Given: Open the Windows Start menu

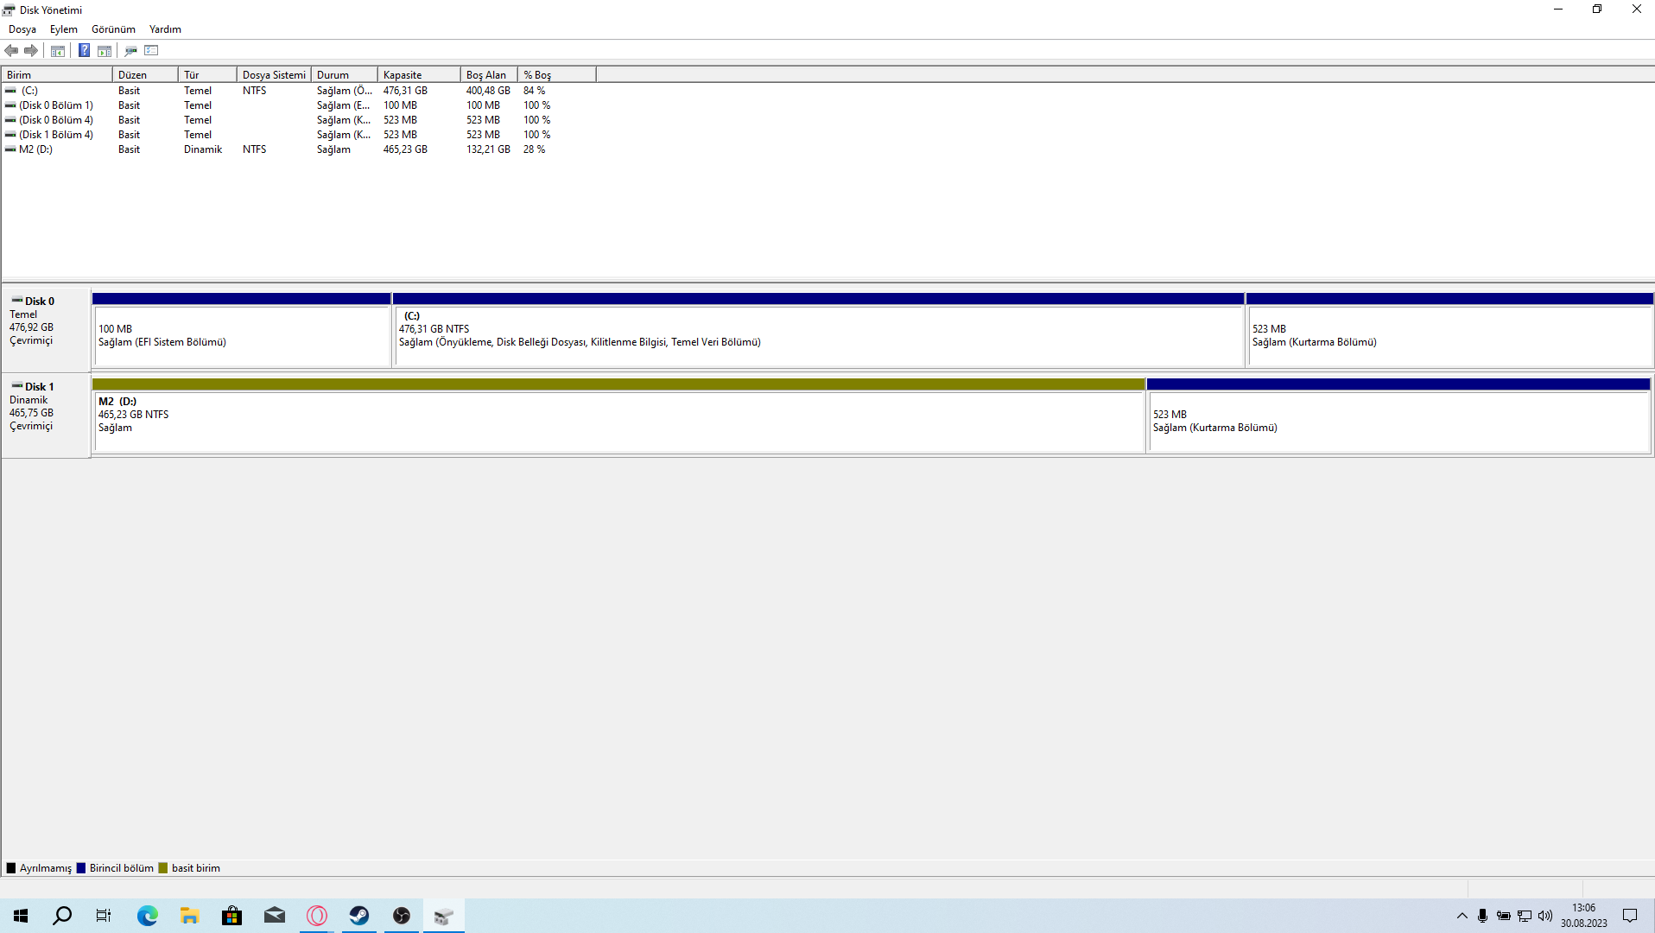Looking at the screenshot, I should click(21, 916).
